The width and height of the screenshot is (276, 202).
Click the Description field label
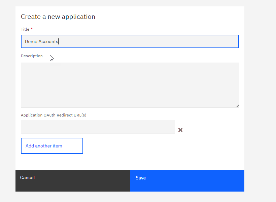pyautogui.click(x=32, y=56)
